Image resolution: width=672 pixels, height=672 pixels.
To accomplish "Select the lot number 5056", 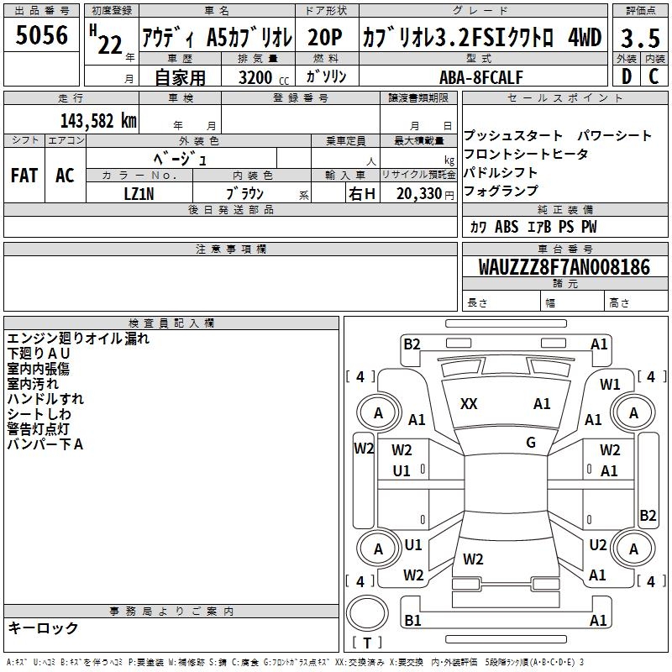I will 42,36.
